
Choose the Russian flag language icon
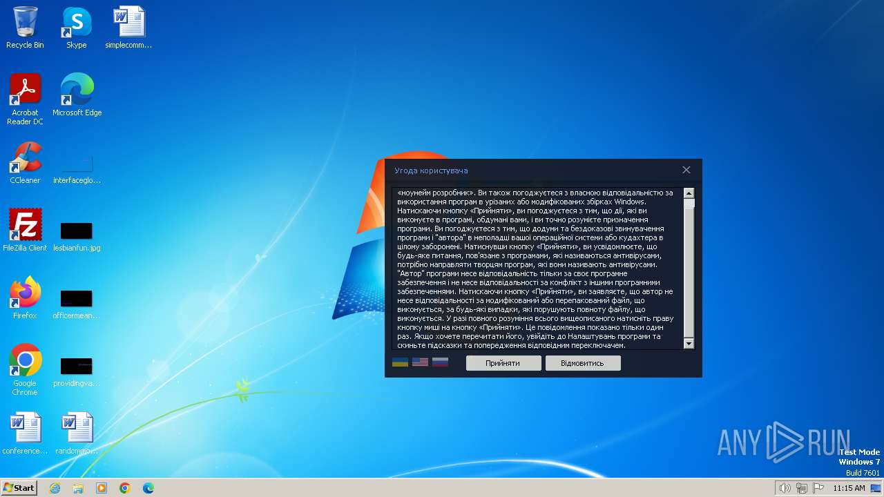[440, 362]
